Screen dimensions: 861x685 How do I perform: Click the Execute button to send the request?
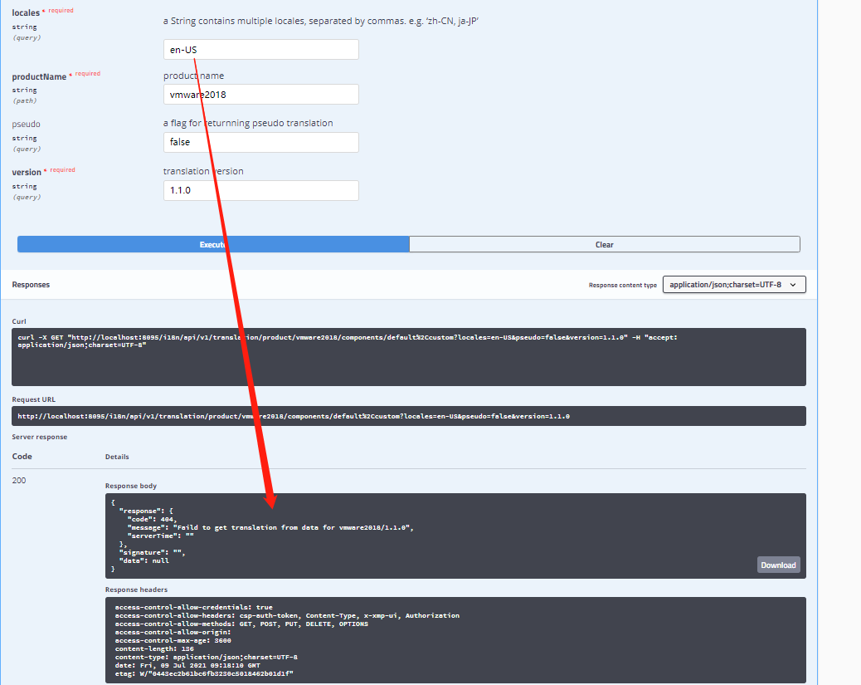(213, 244)
